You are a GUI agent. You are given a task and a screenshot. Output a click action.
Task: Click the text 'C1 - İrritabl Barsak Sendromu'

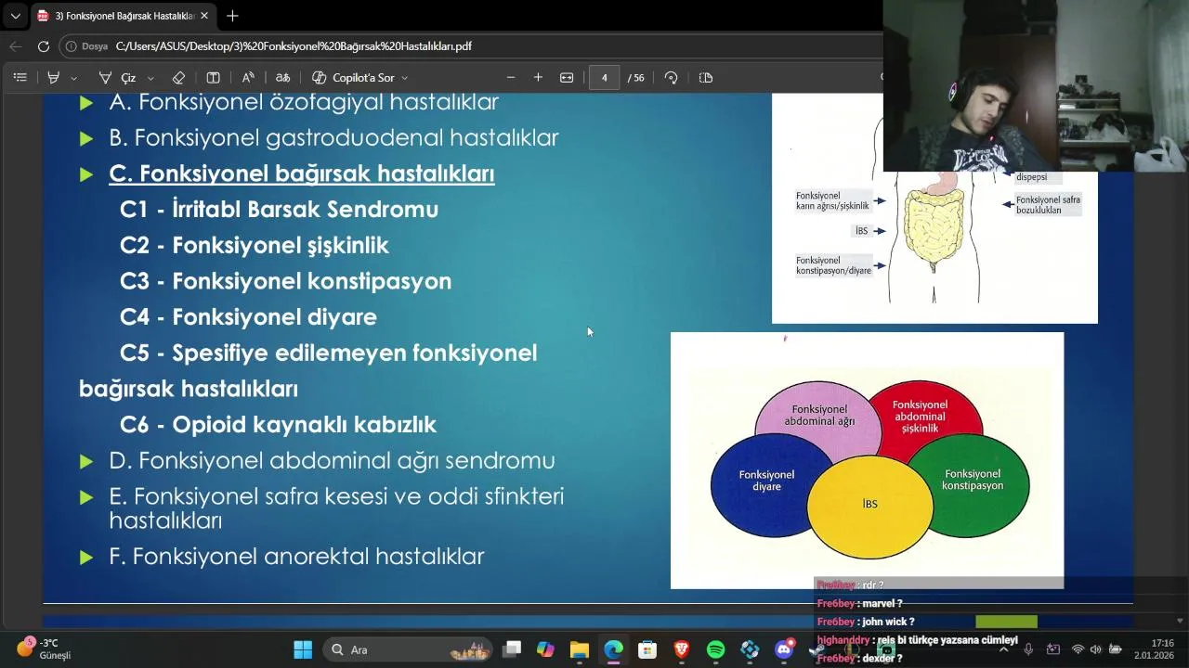(x=279, y=210)
